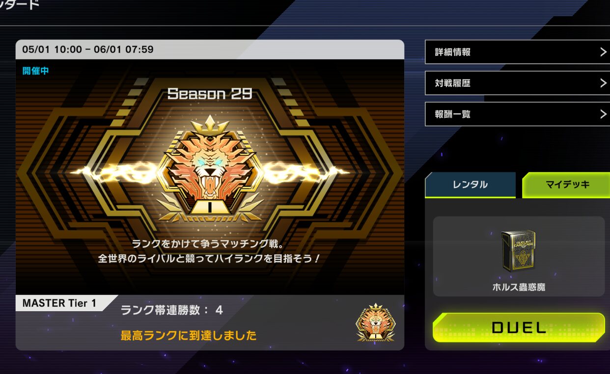The width and height of the screenshot is (610, 374).
Task: Select the ホルス蟲惑魔 deck box icon
Action: click(519, 251)
